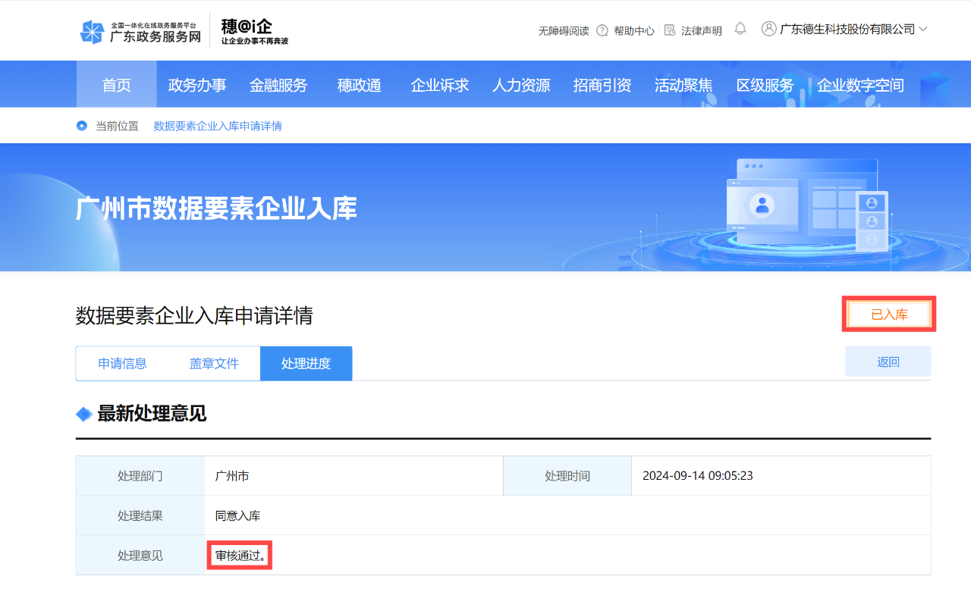The width and height of the screenshot is (971, 595).
Task: Switch to the 申请信息 tab
Action: coord(122,364)
